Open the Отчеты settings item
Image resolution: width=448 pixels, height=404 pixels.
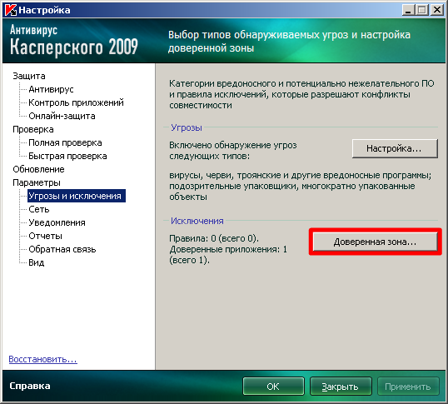click(x=45, y=236)
